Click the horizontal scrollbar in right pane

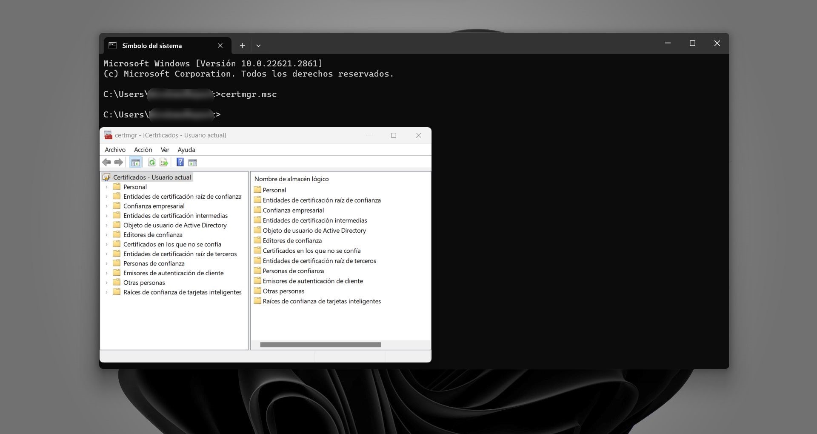[320, 345]
